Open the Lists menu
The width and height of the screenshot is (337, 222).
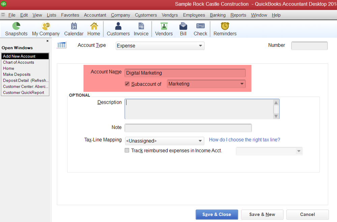(51, 15)
